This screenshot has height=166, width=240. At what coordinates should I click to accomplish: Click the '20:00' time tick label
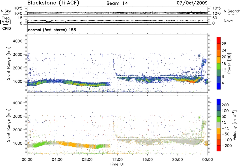click(x=178, y=160)
